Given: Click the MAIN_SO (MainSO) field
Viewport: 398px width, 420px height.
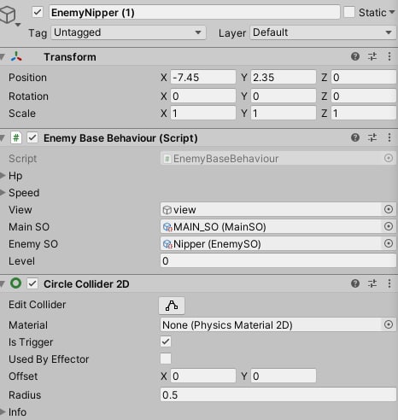Looking at the screenshot, I should 278,227.
